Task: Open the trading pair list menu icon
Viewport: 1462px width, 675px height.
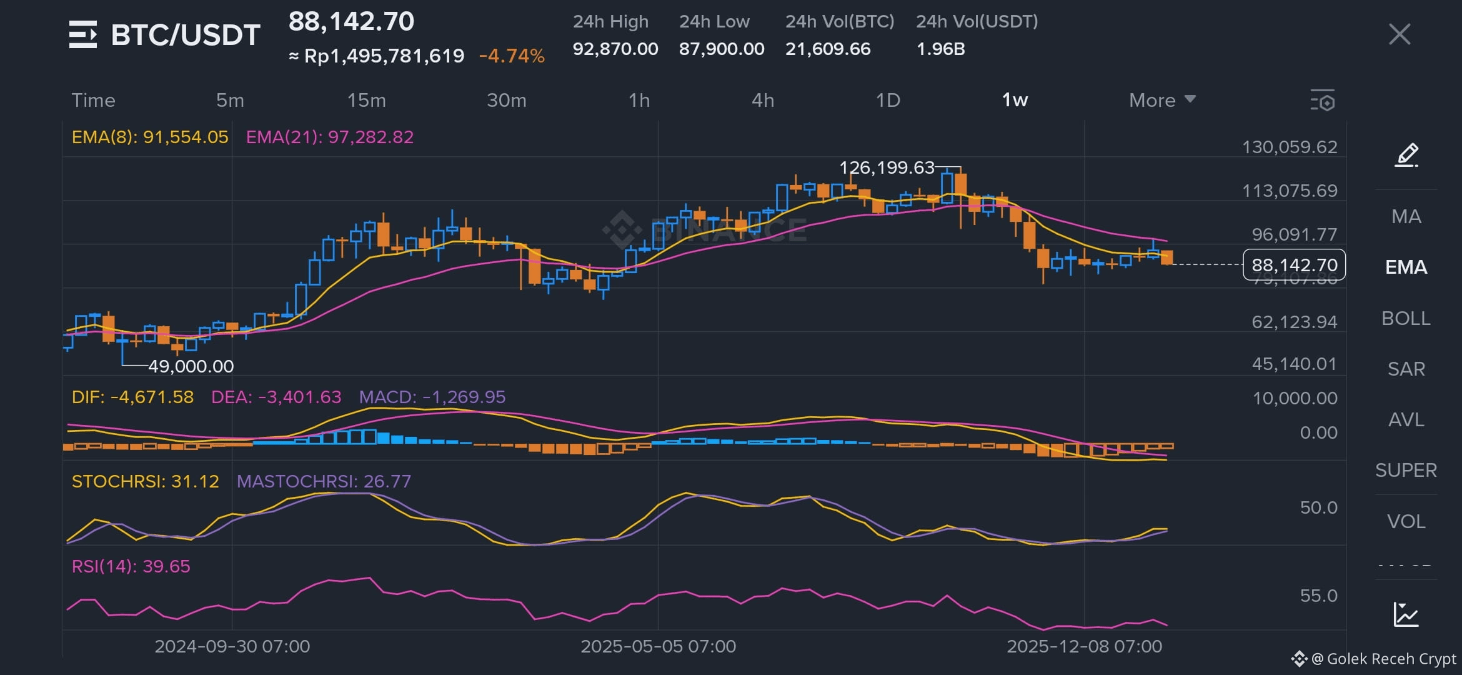Action: [x=82, y=34]
